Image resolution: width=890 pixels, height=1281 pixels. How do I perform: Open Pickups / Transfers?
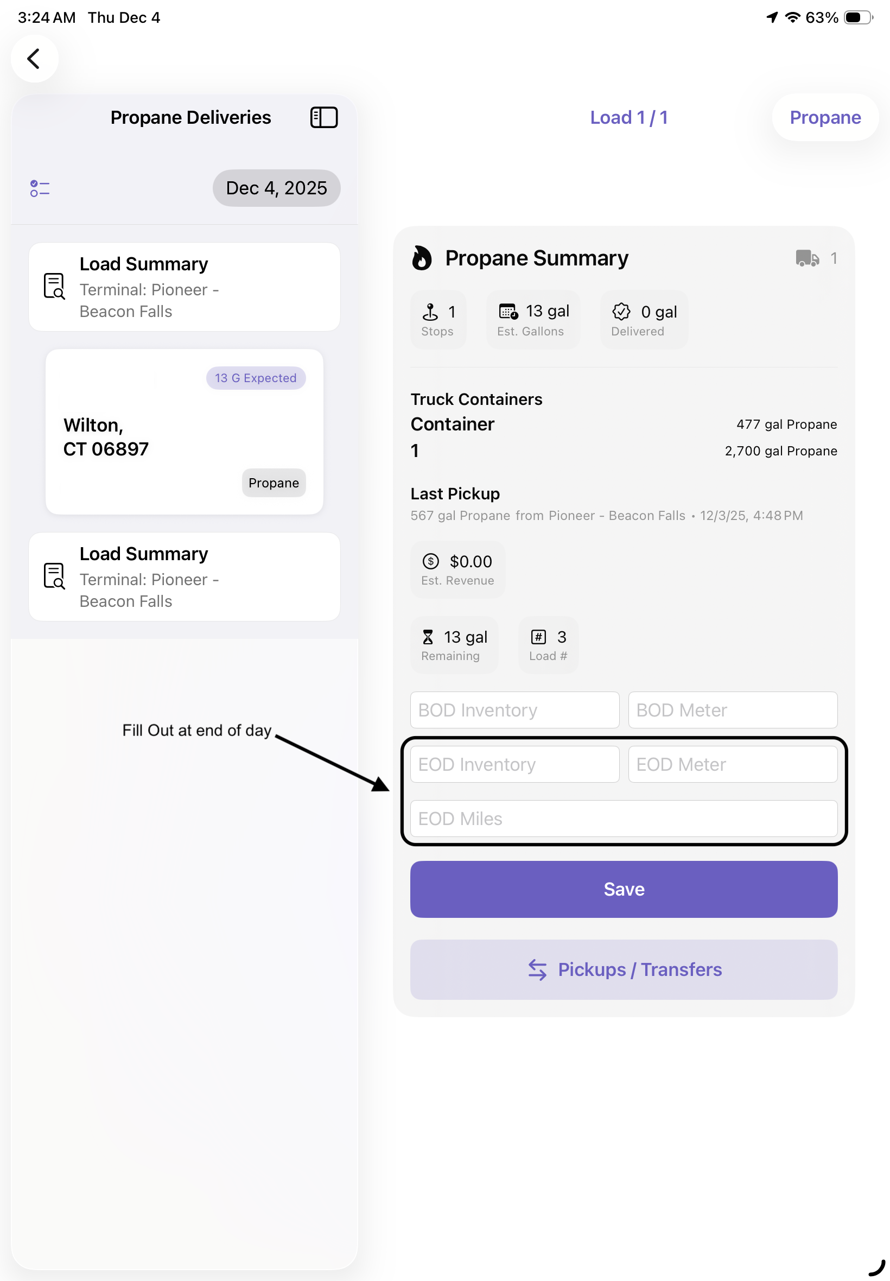click(624, 969)
